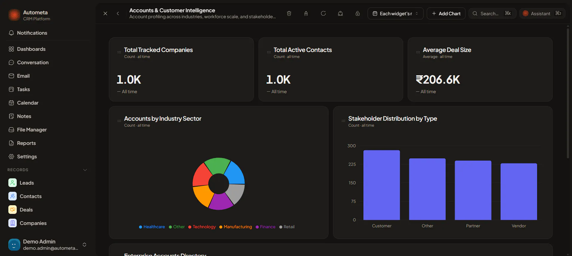The width and height of the screenshot is (572, 256).
Task: Click the Reports document icon
Action: click(11, 143)
